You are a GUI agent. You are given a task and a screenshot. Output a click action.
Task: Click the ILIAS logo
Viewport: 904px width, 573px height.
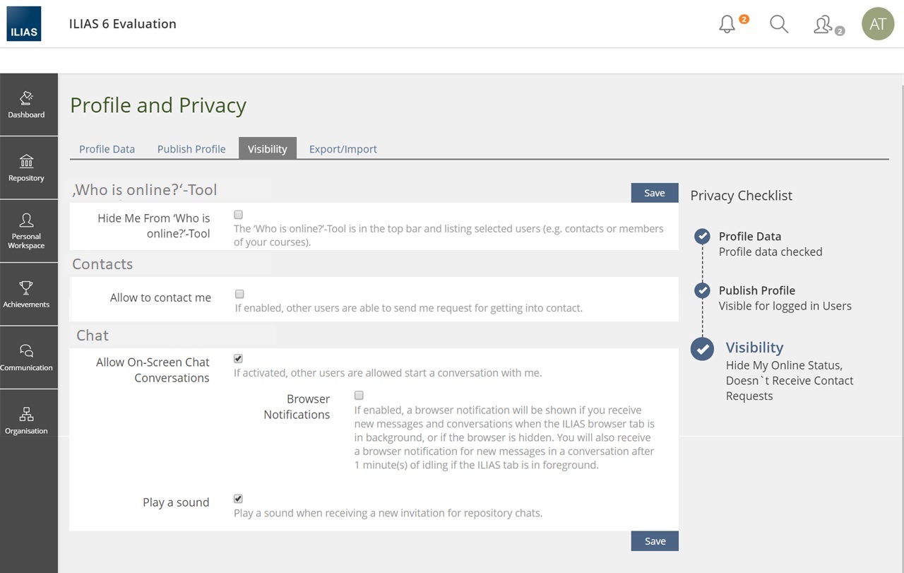[24, 24]
